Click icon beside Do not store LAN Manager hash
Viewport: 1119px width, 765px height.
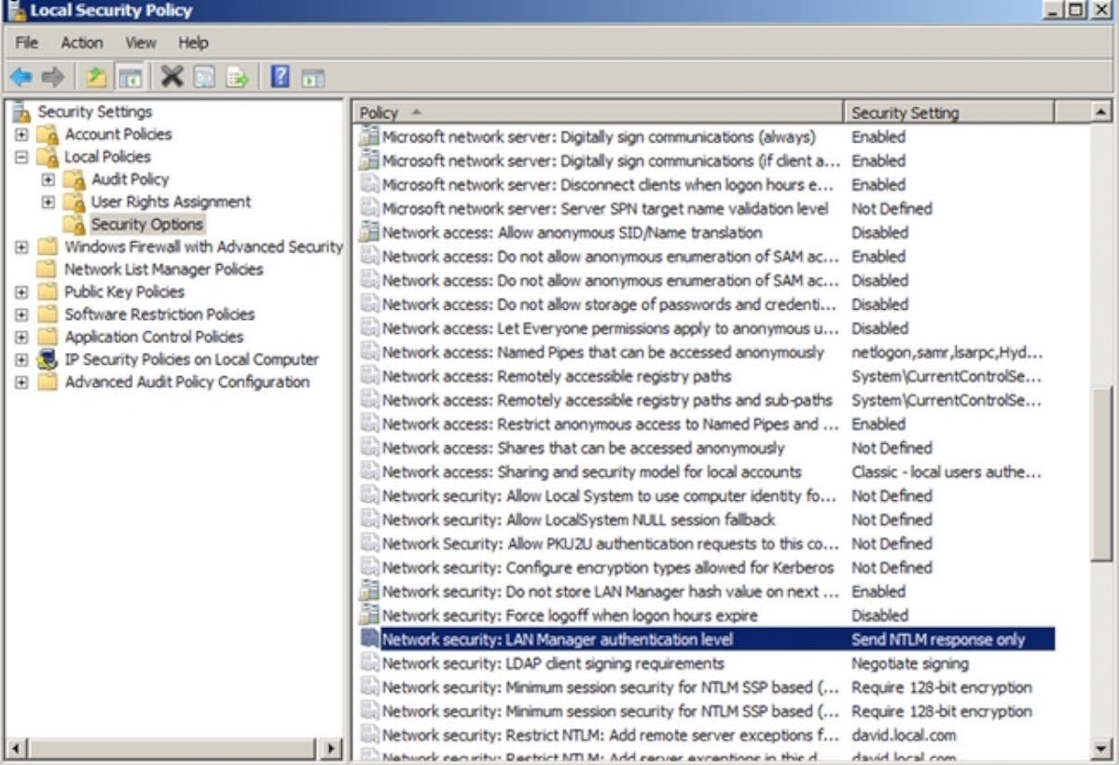point(369,591)
